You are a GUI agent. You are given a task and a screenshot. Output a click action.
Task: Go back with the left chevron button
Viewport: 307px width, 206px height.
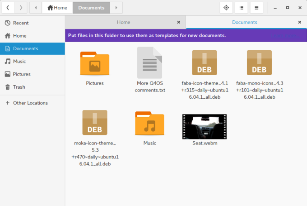(x=8, y=8)
